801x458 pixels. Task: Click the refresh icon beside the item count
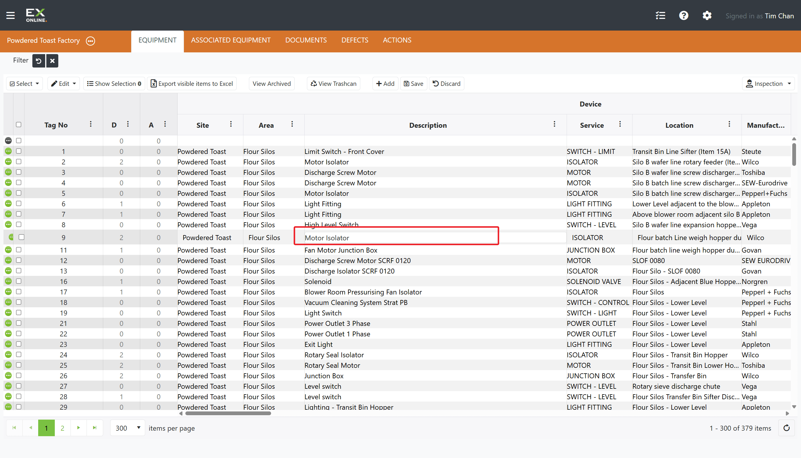tap(786, 428)
